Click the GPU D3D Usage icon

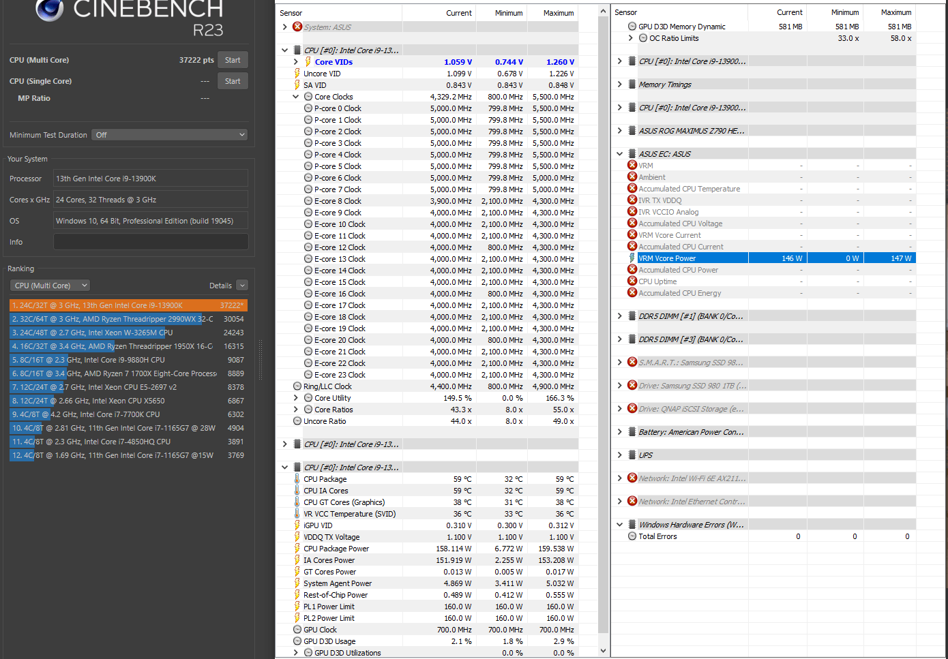pos(297,641)
